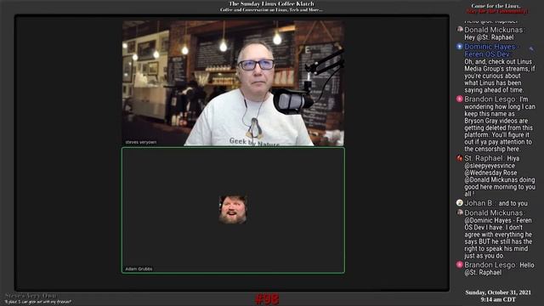Screen dimensions: 544x306
Task: Click Dominic Hayes chat avatar icon
Action: [460, 47]
